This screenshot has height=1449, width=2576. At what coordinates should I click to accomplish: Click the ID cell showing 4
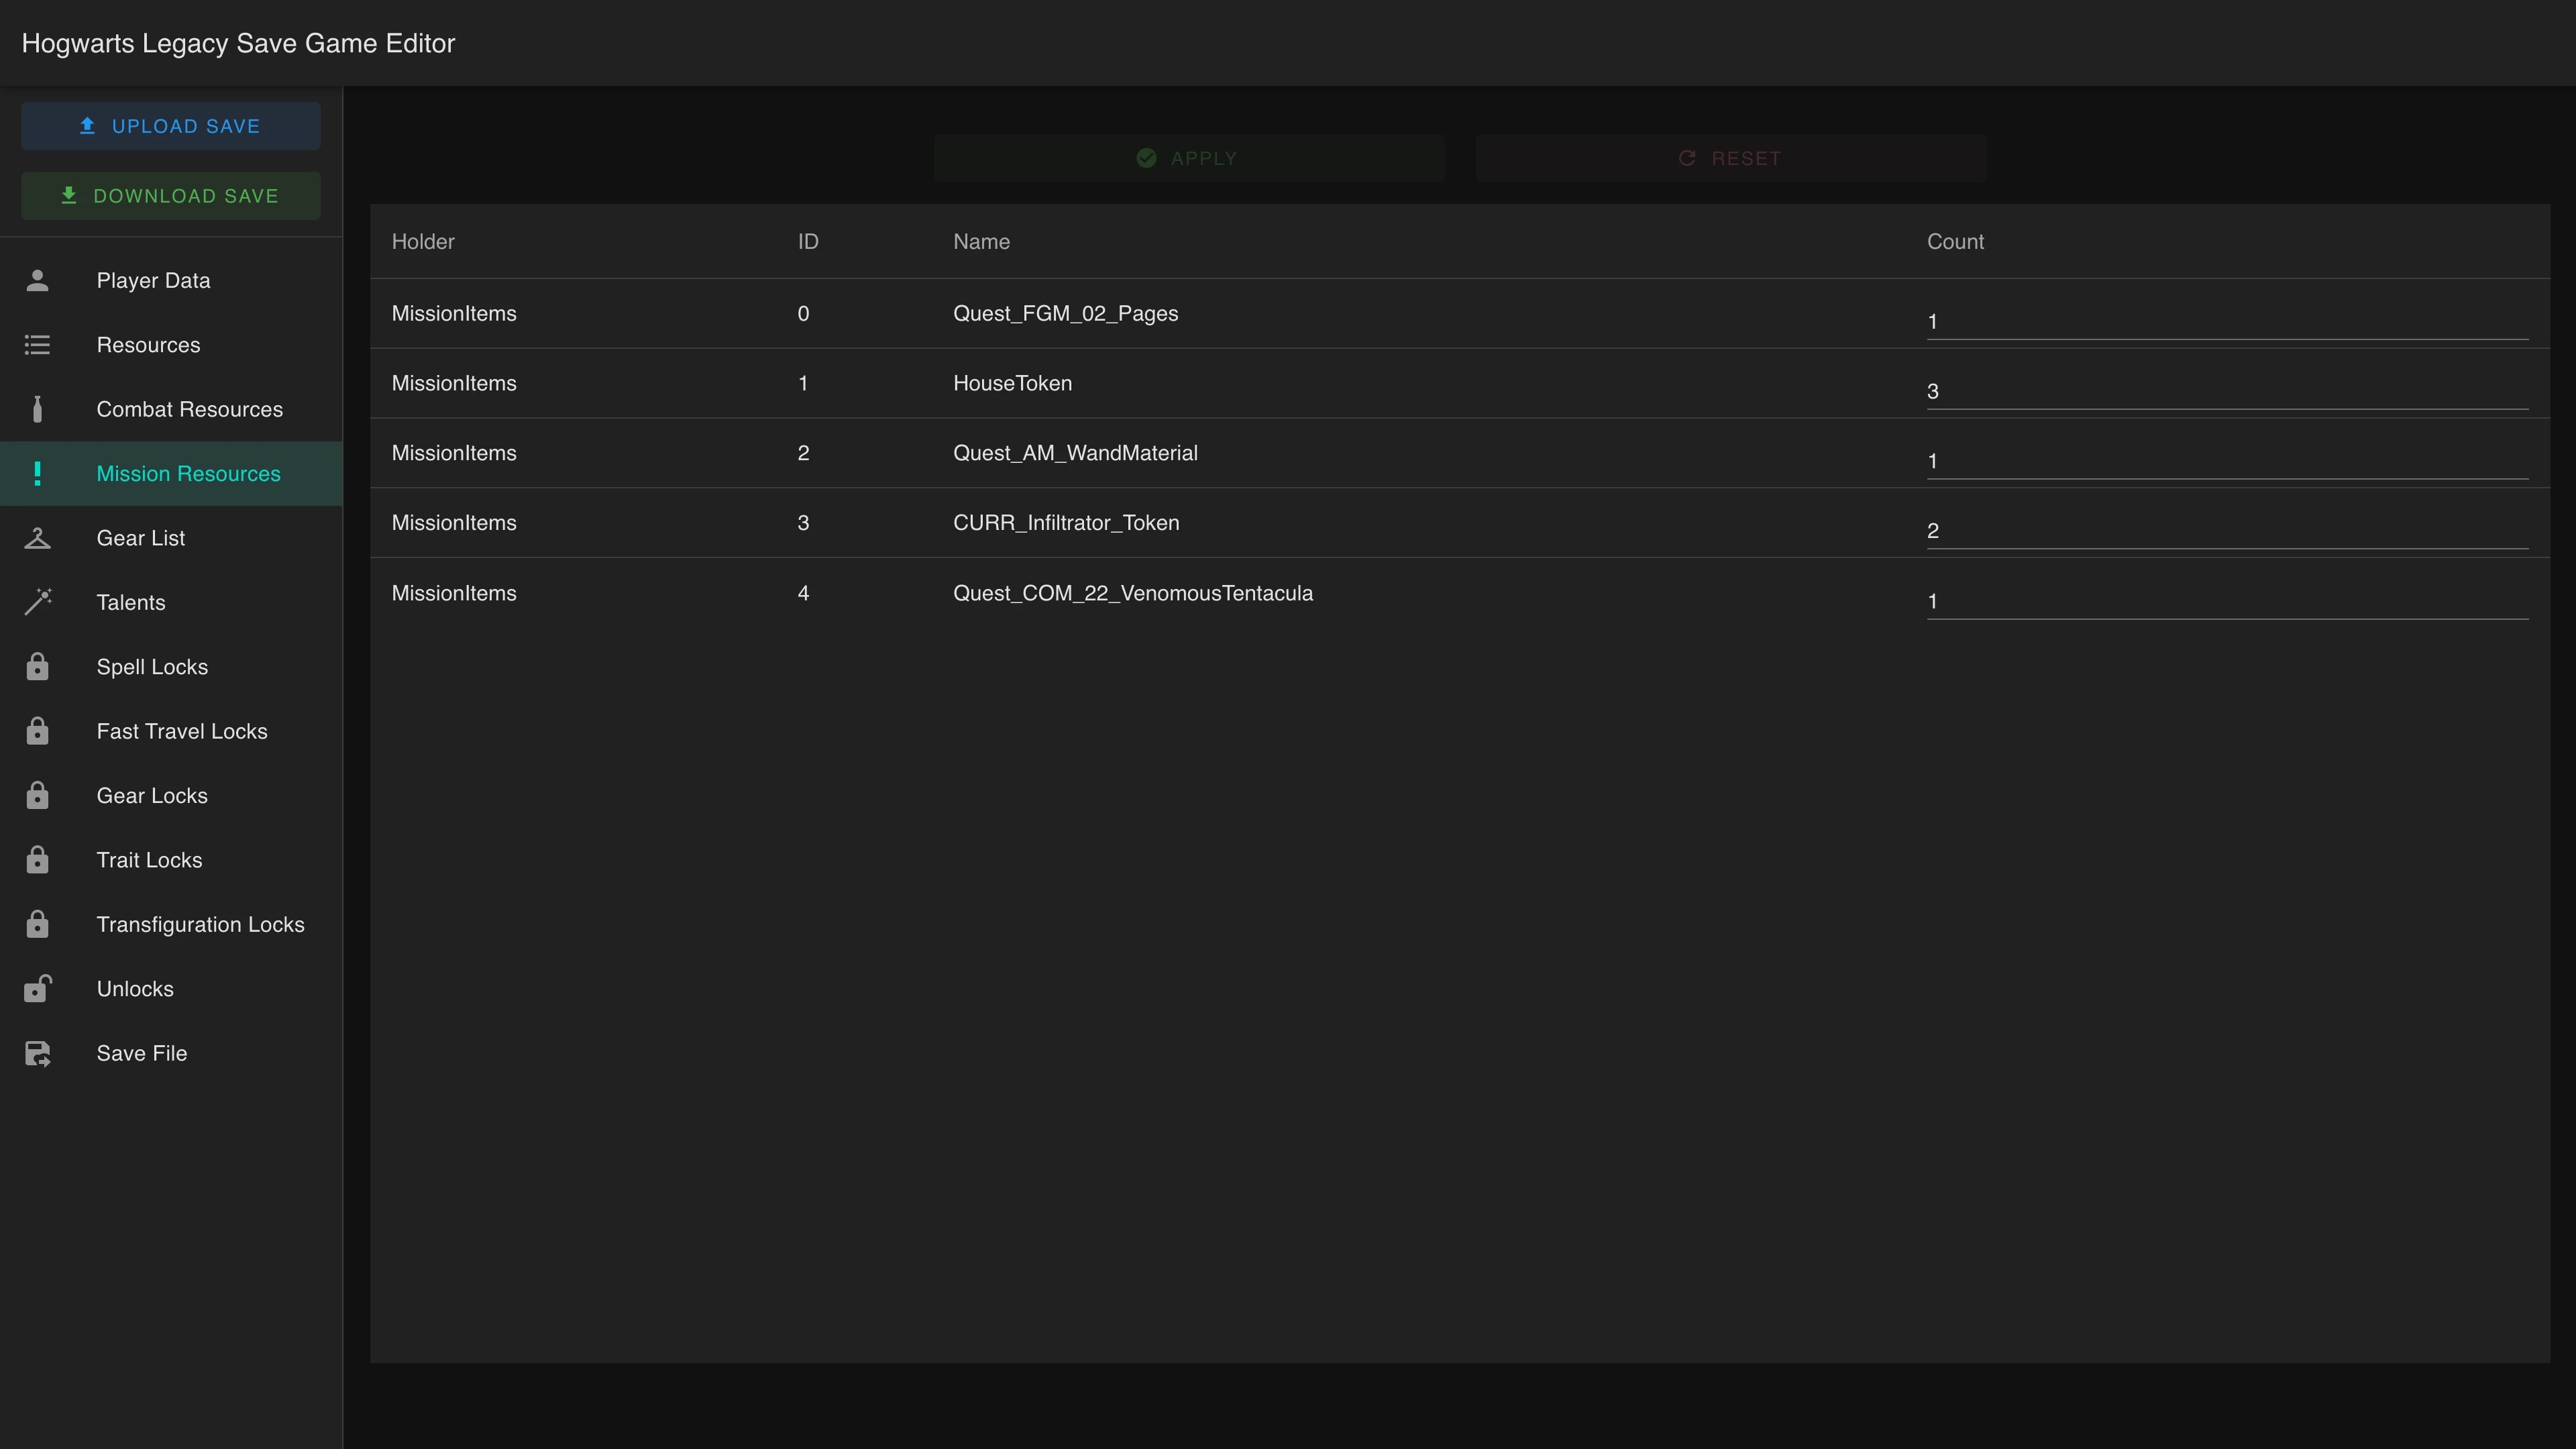[x=803, y=593]
